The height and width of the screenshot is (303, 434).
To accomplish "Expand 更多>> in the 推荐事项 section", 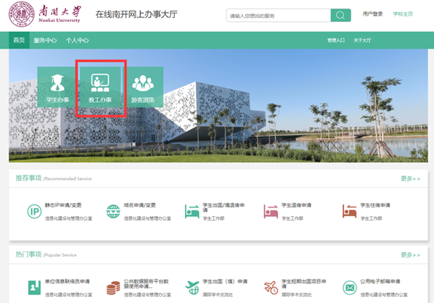I will click(x=410, y=179).
